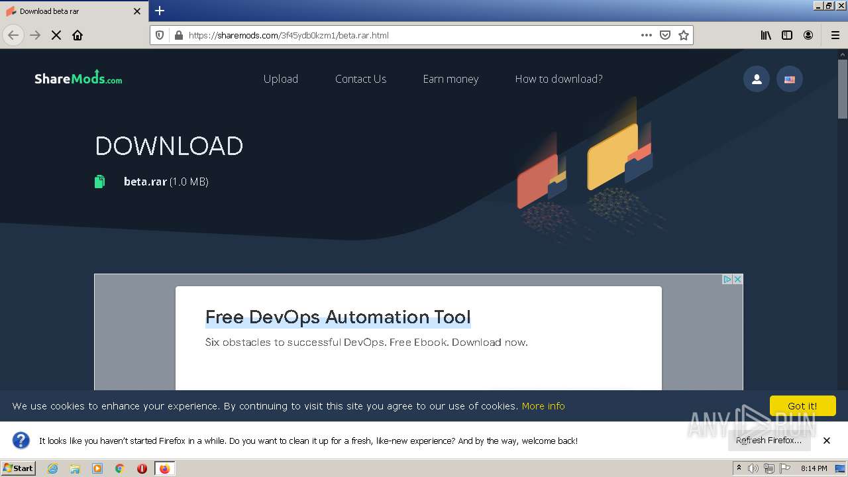Open the Action Center flag icon
The image size is (848, 477).
coord(785,468)
